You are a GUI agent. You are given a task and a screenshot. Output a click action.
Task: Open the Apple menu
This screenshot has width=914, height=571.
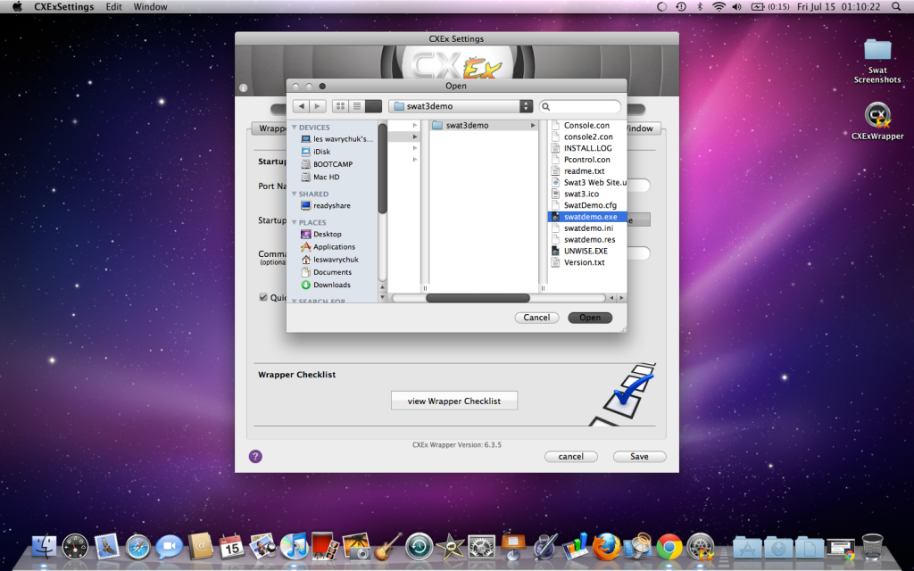(17, 6)
